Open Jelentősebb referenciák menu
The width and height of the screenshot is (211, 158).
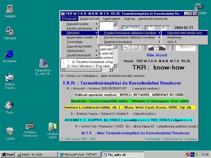coord(153,19)
